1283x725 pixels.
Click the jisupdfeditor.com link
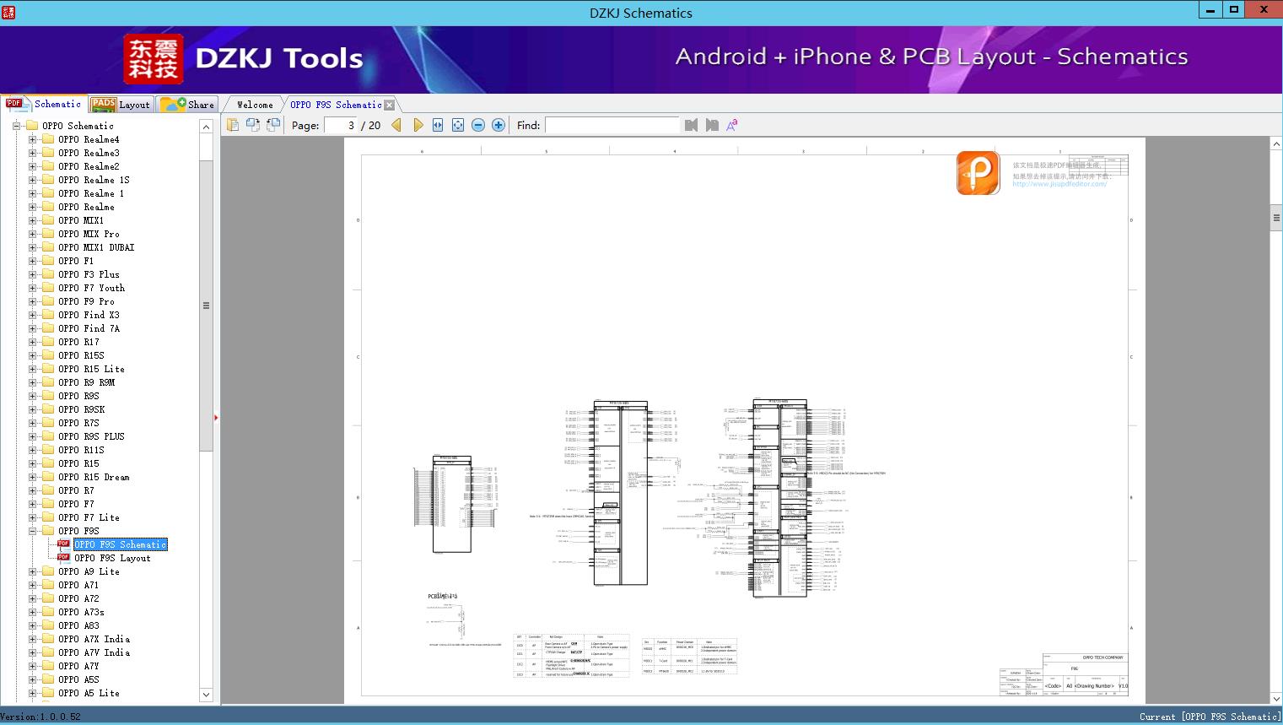click(1059, 184)
